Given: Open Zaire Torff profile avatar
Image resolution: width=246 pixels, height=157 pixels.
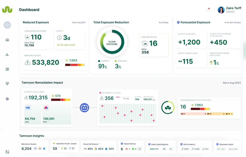Looking at the screenshot, I should [x=221, y=10].
